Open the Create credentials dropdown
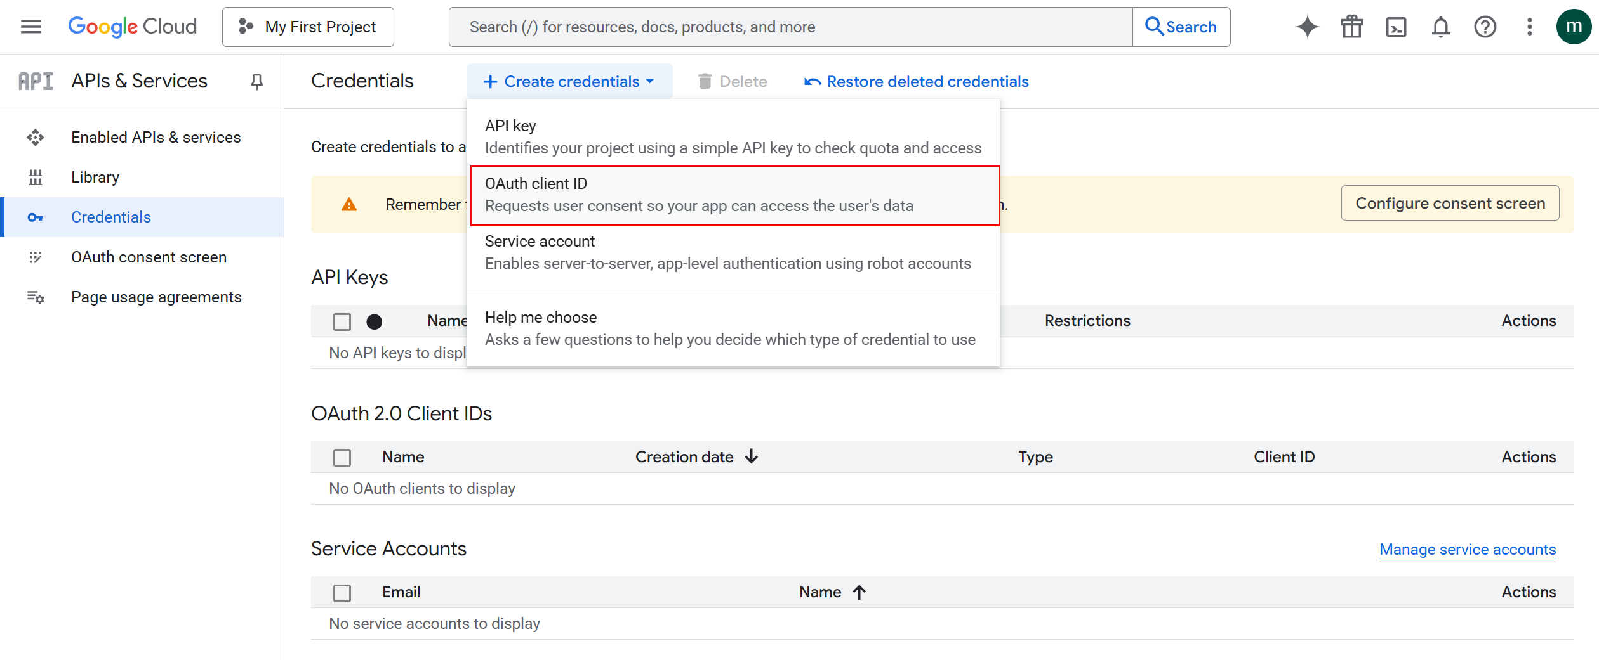This screenshot has width=1599, height=660. click(x=569, y=81)
